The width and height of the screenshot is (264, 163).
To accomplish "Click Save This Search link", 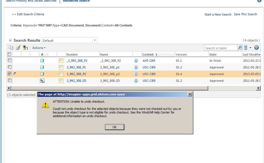I will (x=245, y=14).
